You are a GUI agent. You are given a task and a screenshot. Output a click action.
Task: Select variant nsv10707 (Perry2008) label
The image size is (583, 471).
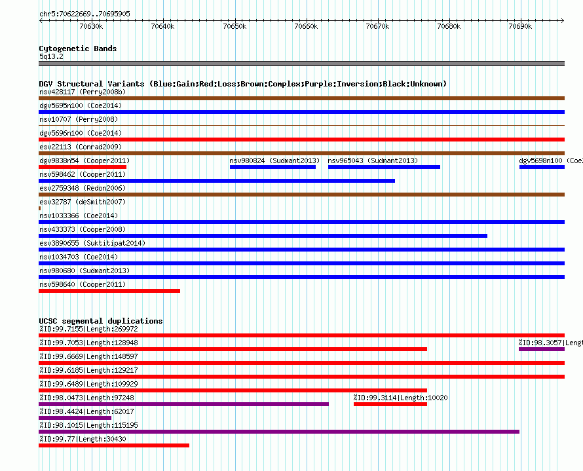79,119
